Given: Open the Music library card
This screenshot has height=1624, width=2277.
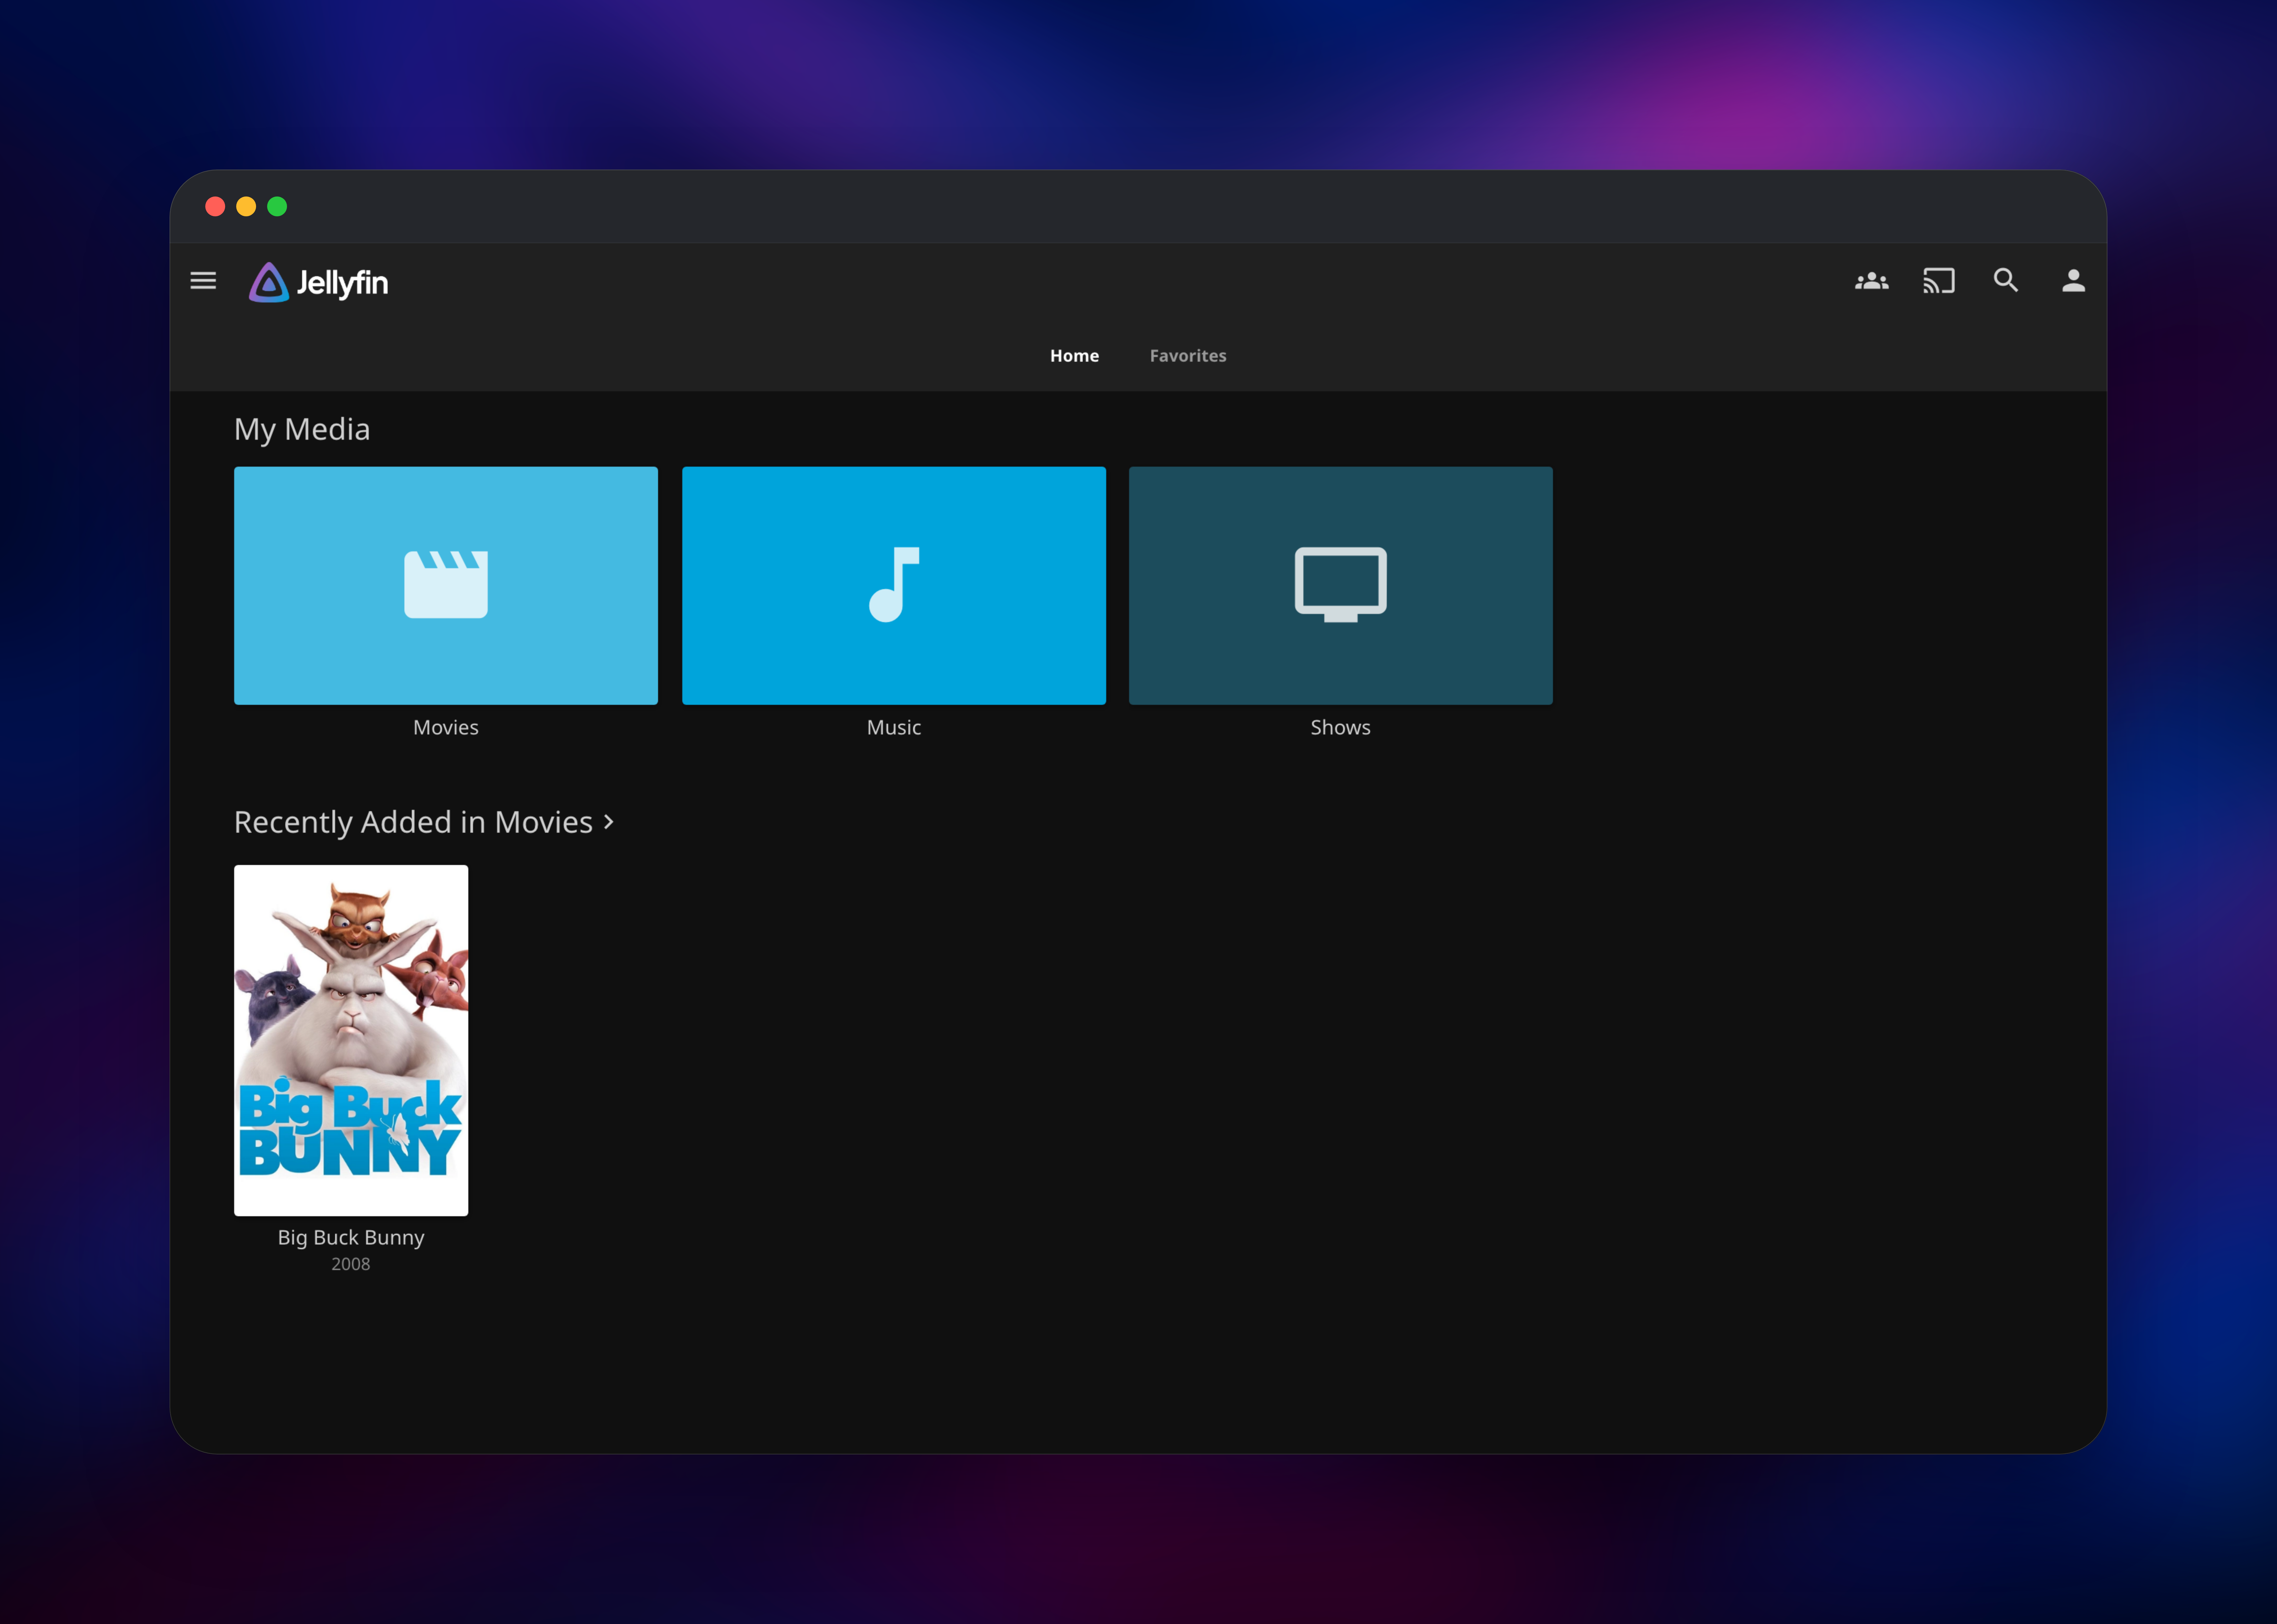Looking at the screenshot, I should pyautogui.click(x=894, y=586).
